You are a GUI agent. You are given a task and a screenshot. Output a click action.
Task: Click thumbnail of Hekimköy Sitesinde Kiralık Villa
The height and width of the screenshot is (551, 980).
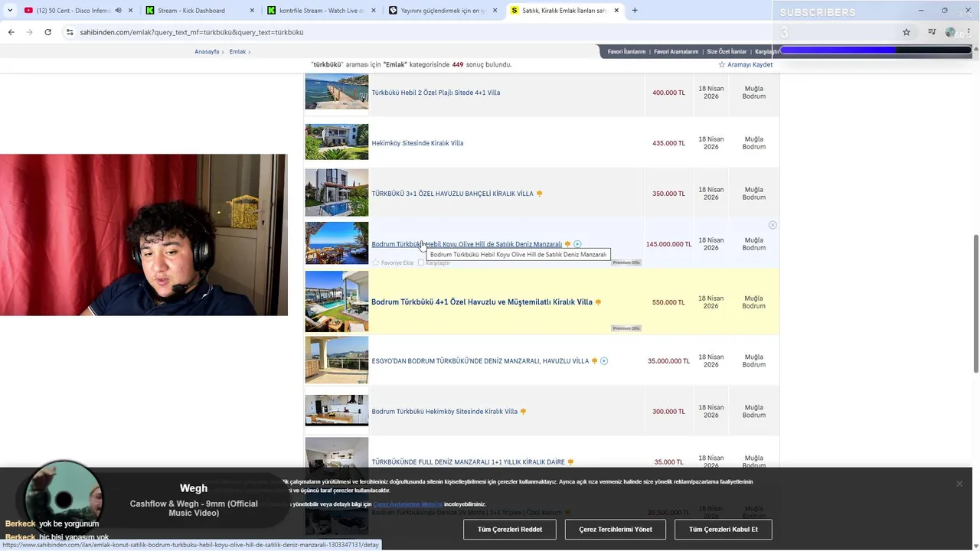coord(337,142)
